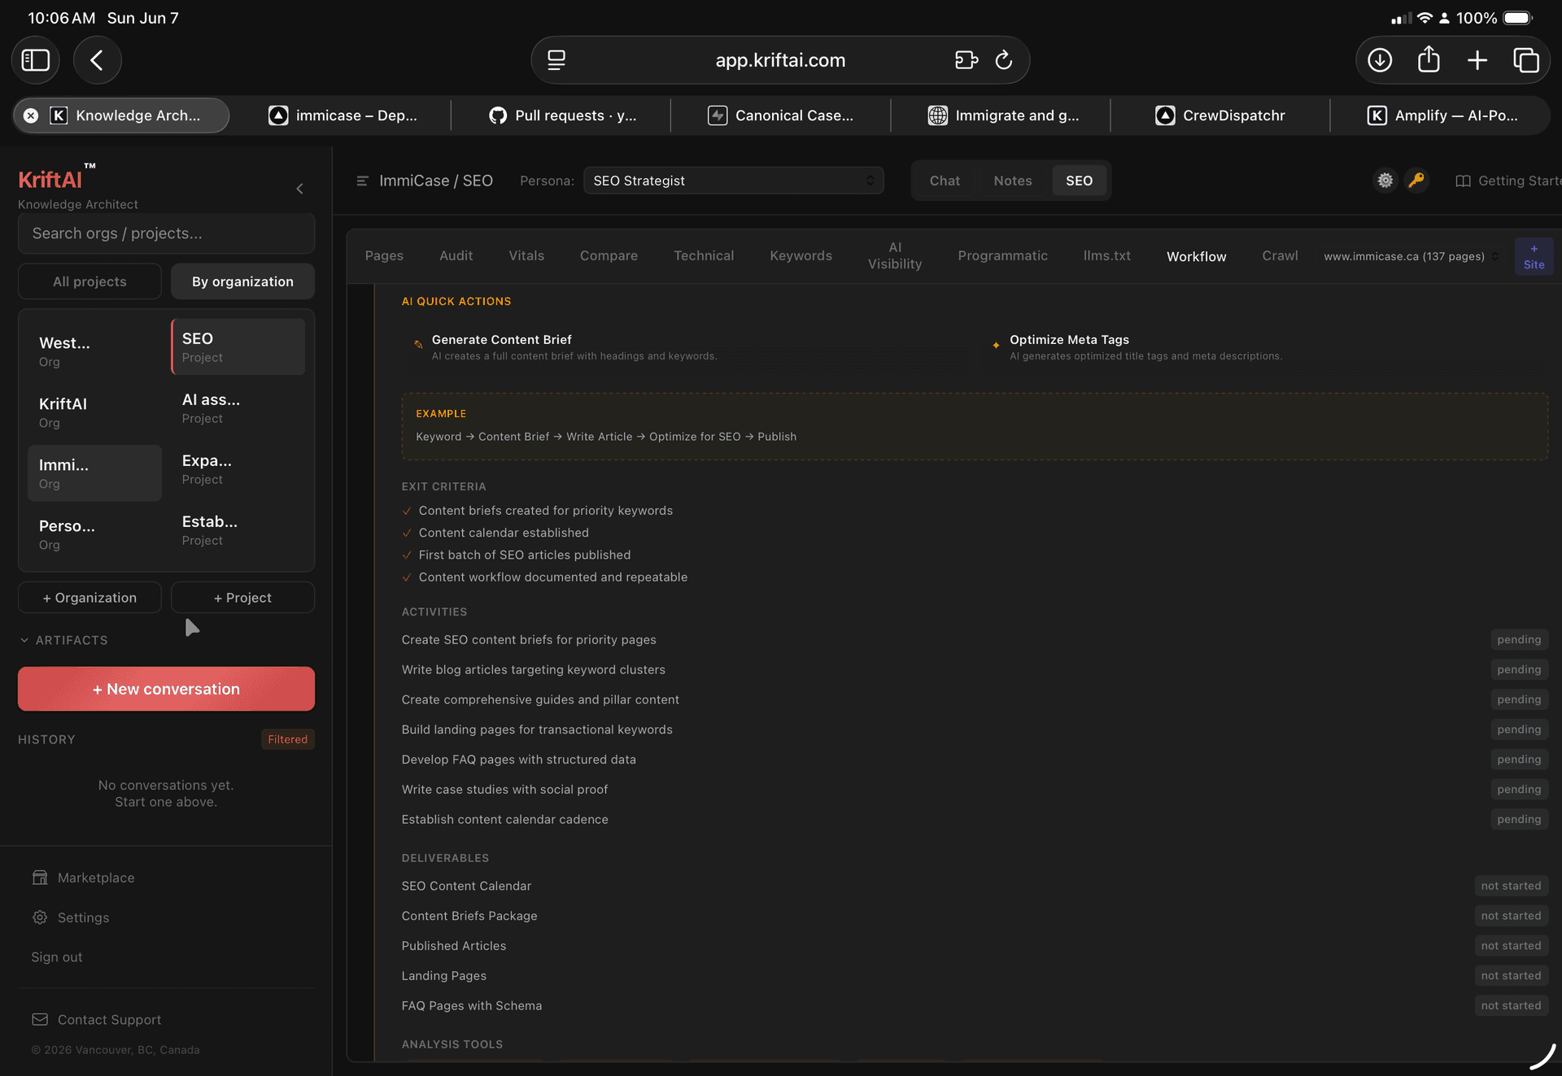Viewport: 1562px width, 1076px height.
Task: Select the Immi... organization
Action: coord(94,473)
